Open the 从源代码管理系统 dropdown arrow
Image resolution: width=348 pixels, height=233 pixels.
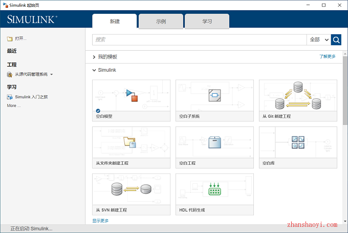click(x=52, y=74)
